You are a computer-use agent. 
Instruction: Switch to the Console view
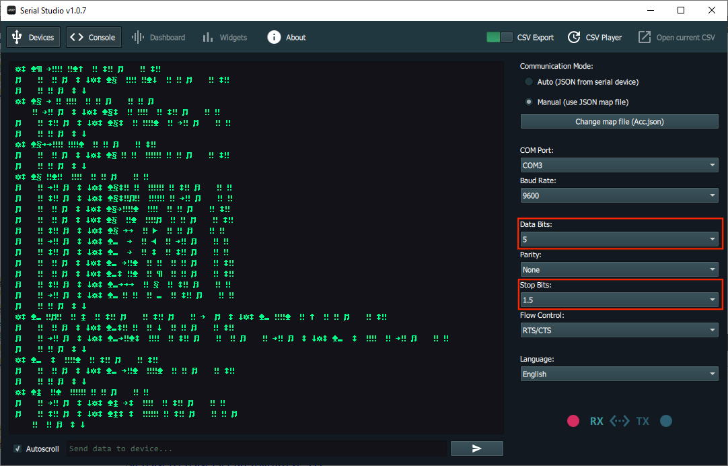93,37
